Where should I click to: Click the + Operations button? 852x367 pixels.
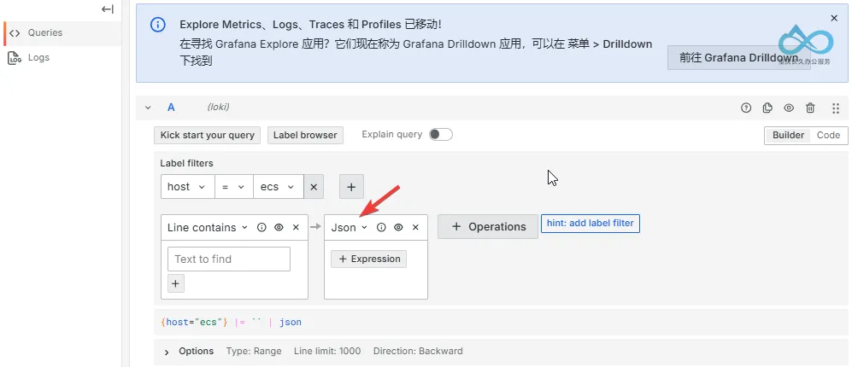488,227
